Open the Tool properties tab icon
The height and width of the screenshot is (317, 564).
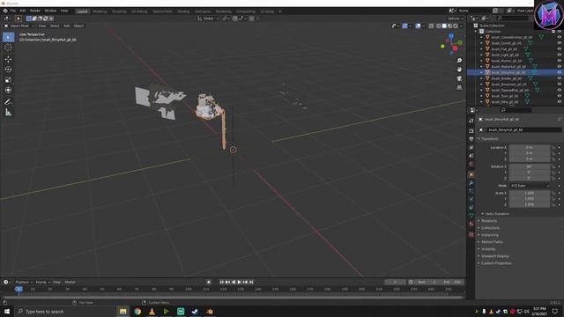pos(471,121)
